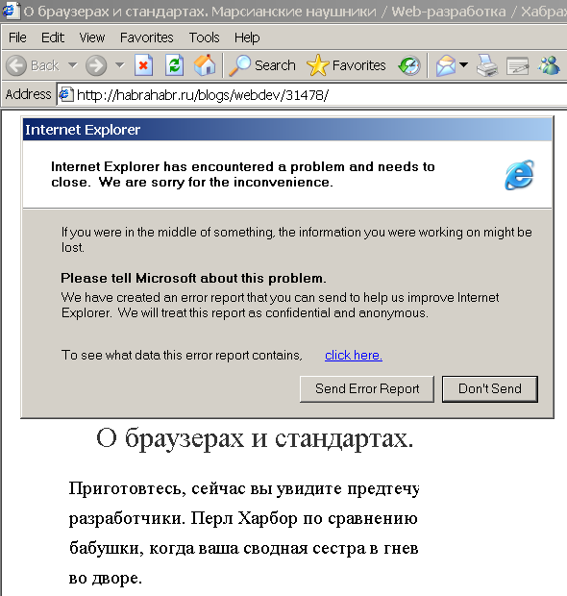This screenshot has height=596, width=567.
Task: Follow the "click here" error data link
Action: point(354,355)
